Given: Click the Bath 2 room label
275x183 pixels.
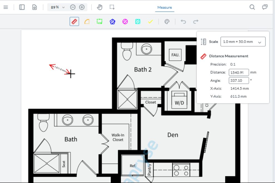Looking at the screenshot, I should point(143,70).
